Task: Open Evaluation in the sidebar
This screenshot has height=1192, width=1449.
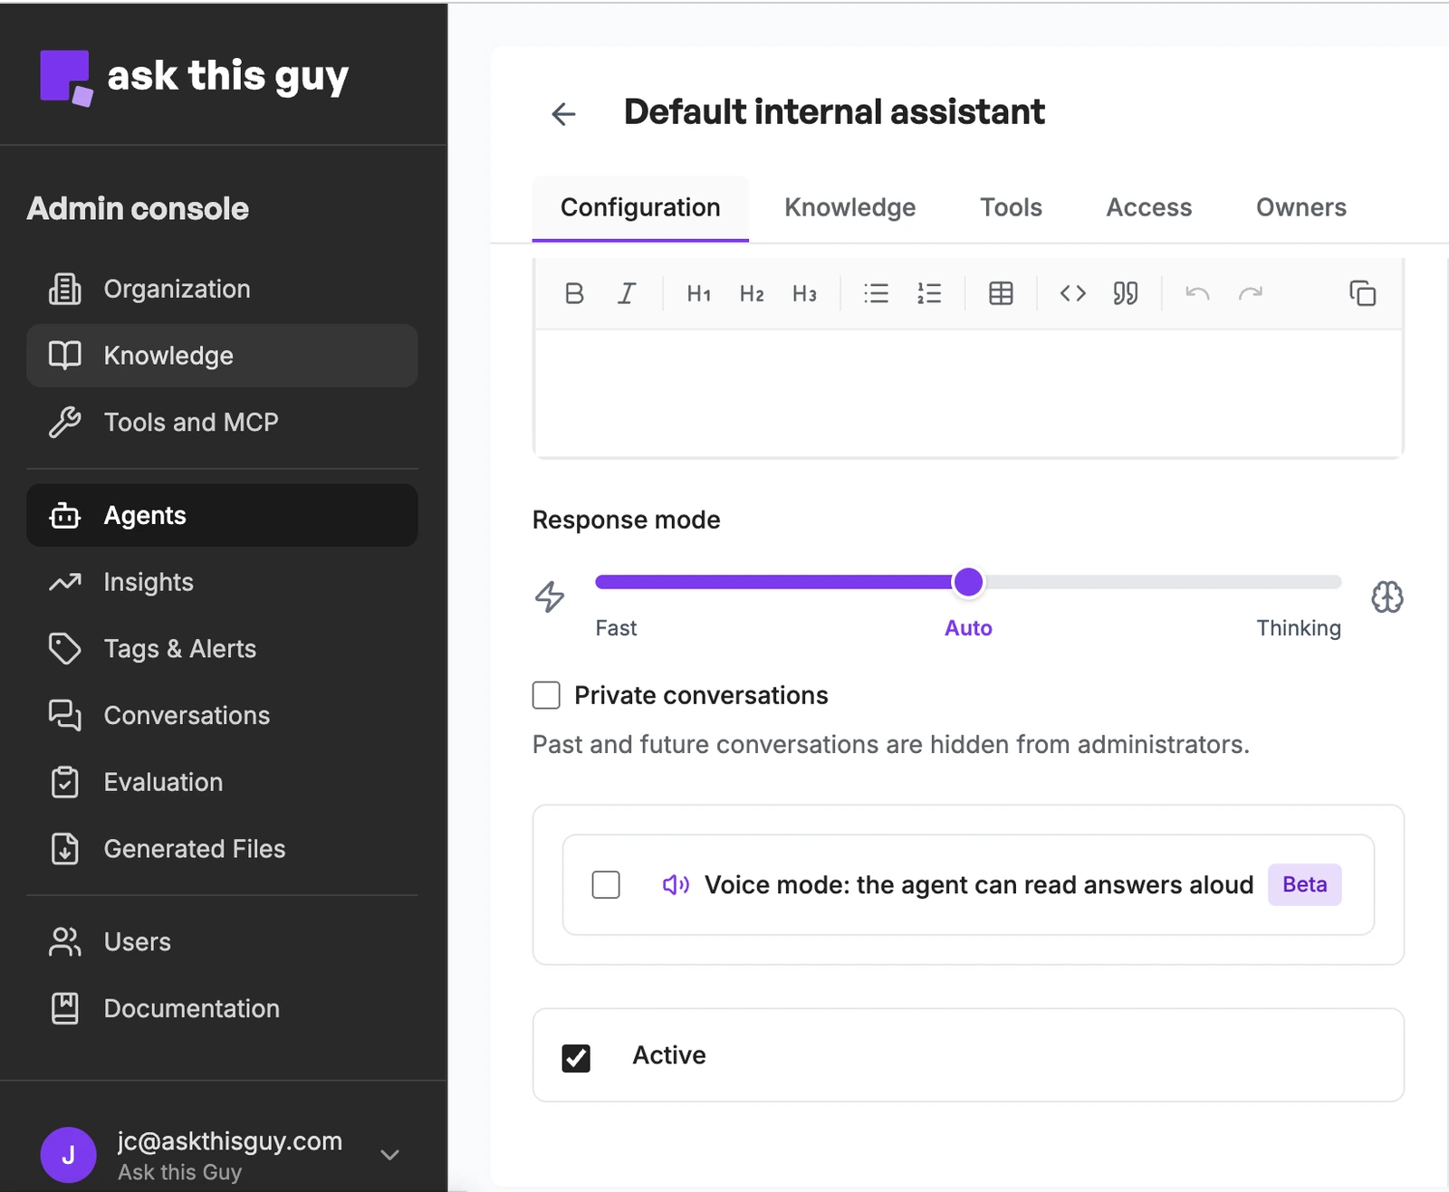Action: coord(222,782)
